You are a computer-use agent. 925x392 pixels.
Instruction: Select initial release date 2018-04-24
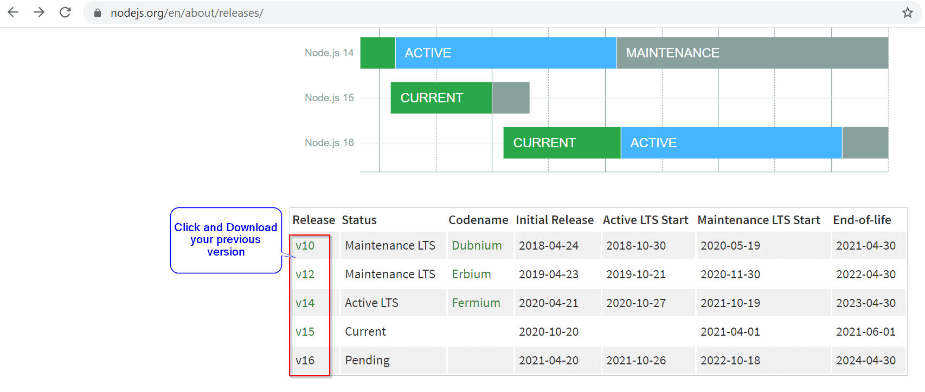(x=549, y=246)
